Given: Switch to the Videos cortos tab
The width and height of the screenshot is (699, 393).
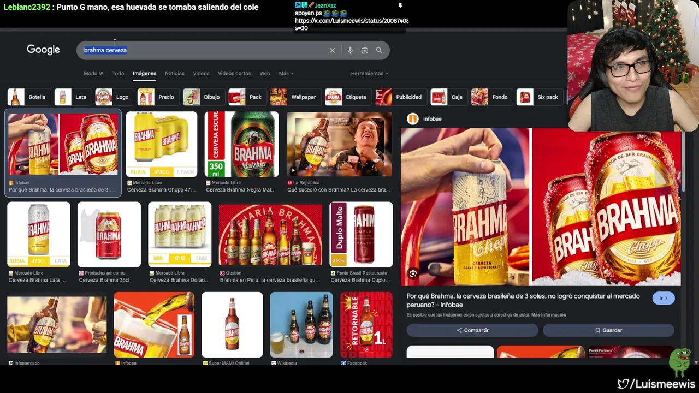Looking at the screenshot, I should click(x=234, y=74).
